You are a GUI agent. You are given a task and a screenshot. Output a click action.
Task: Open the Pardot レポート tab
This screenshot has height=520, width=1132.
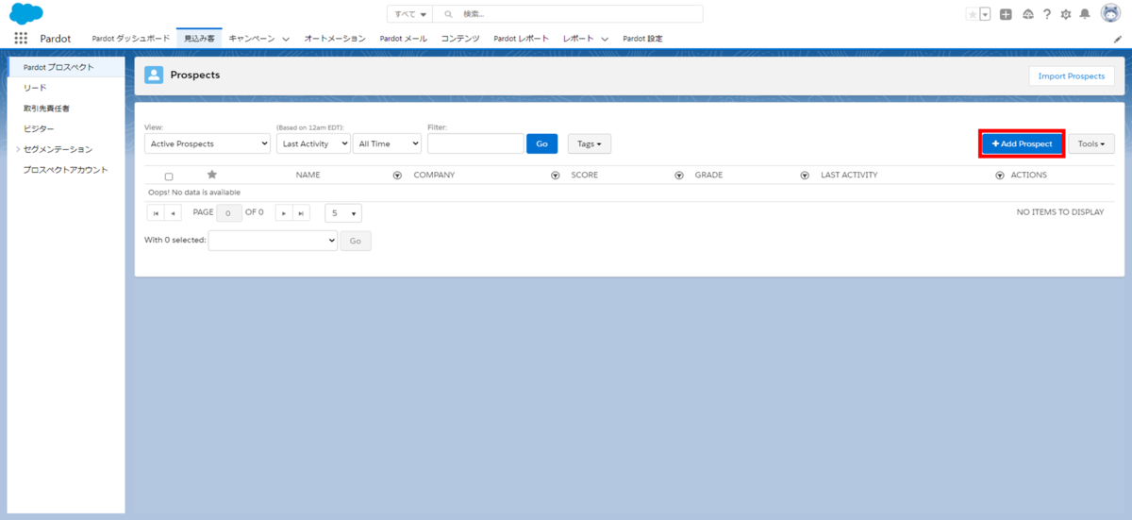(x=522, y=39)
